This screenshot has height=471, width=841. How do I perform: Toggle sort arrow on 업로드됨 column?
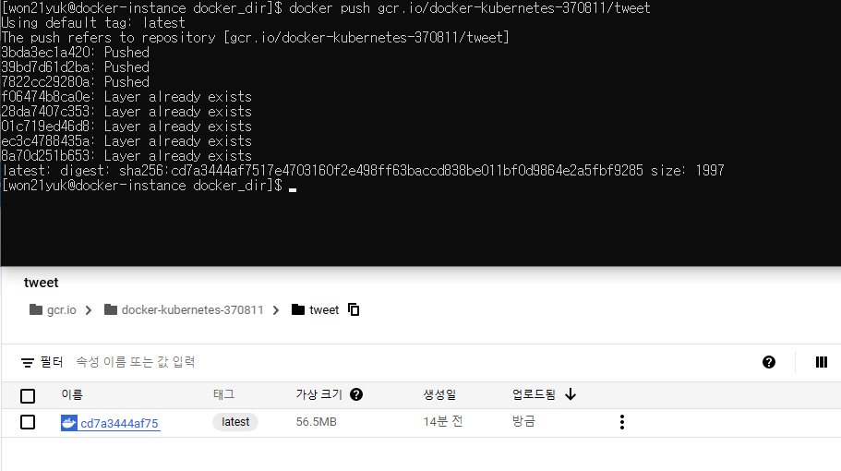(x=571, y=394)
